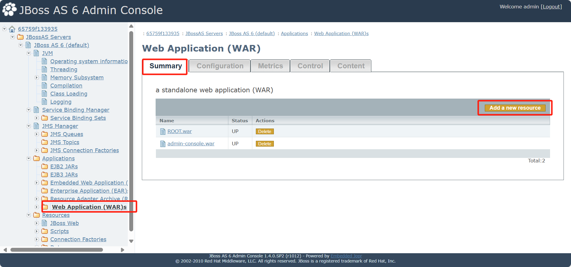Click the home icon beside 65759f133935

coord(12,29)
